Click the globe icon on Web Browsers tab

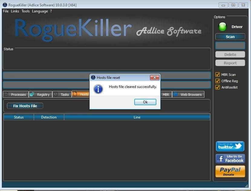tap(175, 94)
